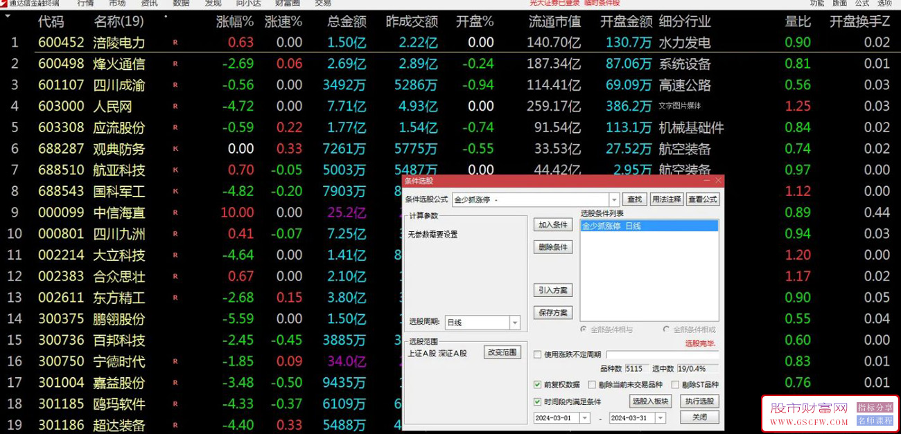Click the 改变范围 button
901x434 pixels.
coord(502,352)
